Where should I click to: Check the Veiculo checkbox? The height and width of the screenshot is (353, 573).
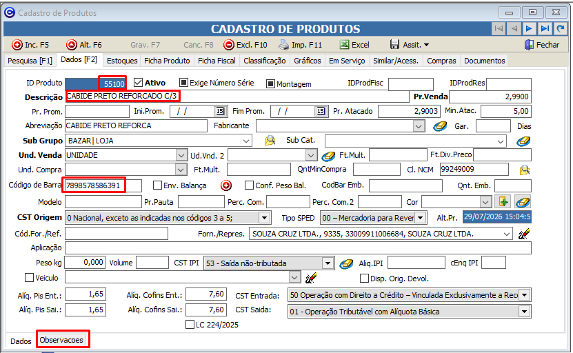coord(29,278)
